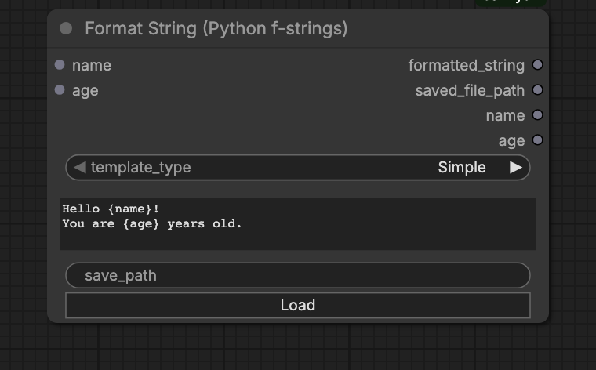Click the node title Format String
The width and height of the screenshot is (596, 370).
(216, 29)
